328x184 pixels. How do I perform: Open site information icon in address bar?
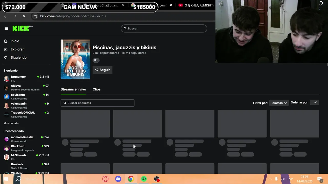click(35, 16)
